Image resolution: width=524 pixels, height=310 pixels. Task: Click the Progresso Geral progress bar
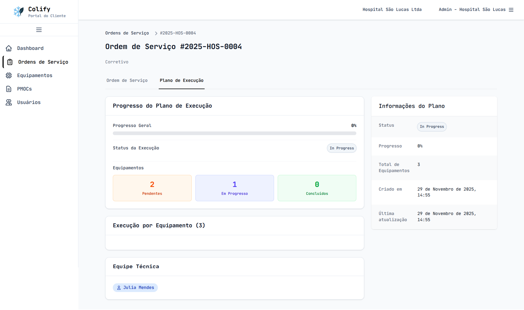pos(234,133)
